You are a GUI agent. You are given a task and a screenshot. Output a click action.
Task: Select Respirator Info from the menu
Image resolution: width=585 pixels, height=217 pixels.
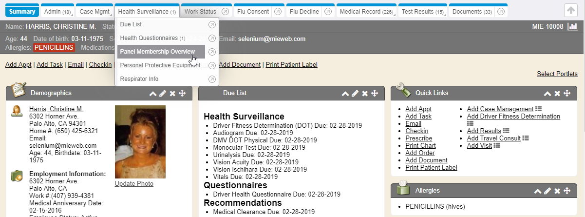[x=139, y=79]
